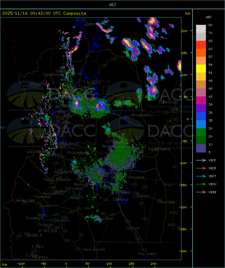Click the Sta.Isabel map label
The width and height of the screenshot is (225, 268).
[x=147, y=254]
